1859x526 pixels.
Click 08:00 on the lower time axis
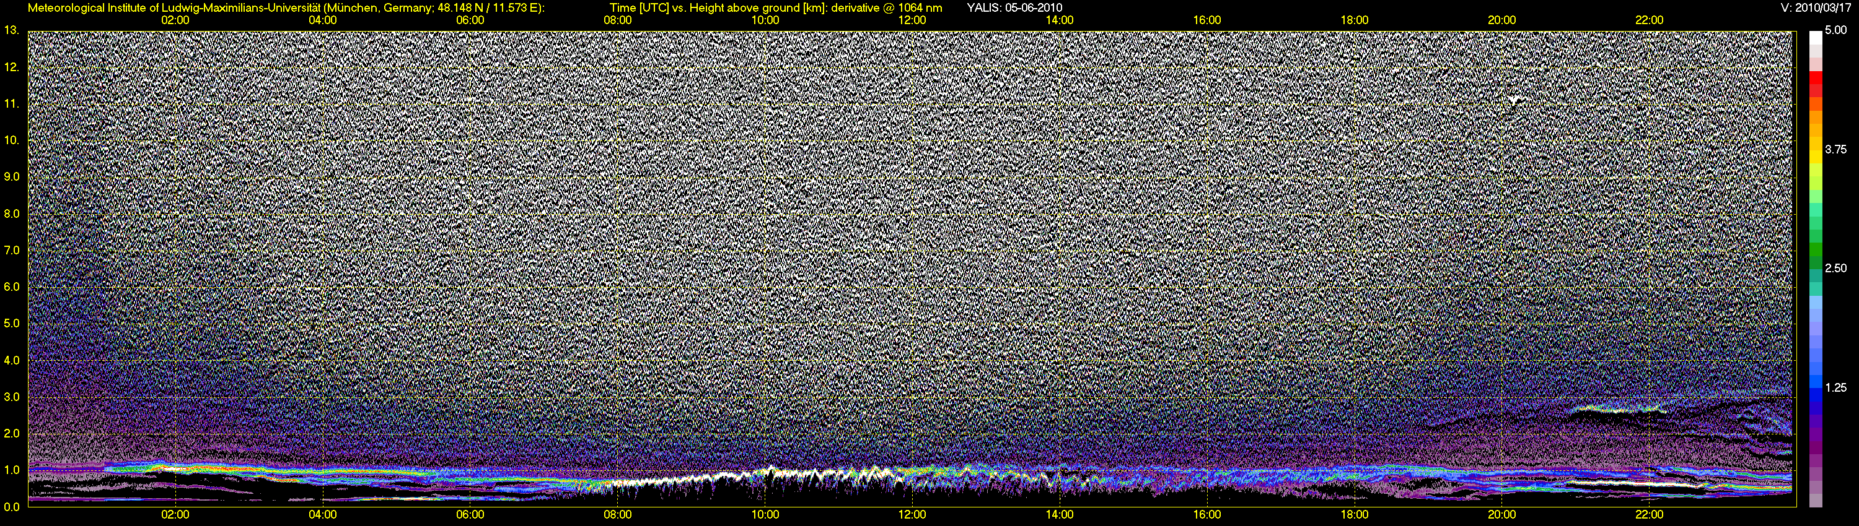pos(618,514)
